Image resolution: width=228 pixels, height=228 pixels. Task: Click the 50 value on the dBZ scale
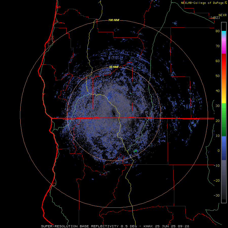click(x=218, y=76)
